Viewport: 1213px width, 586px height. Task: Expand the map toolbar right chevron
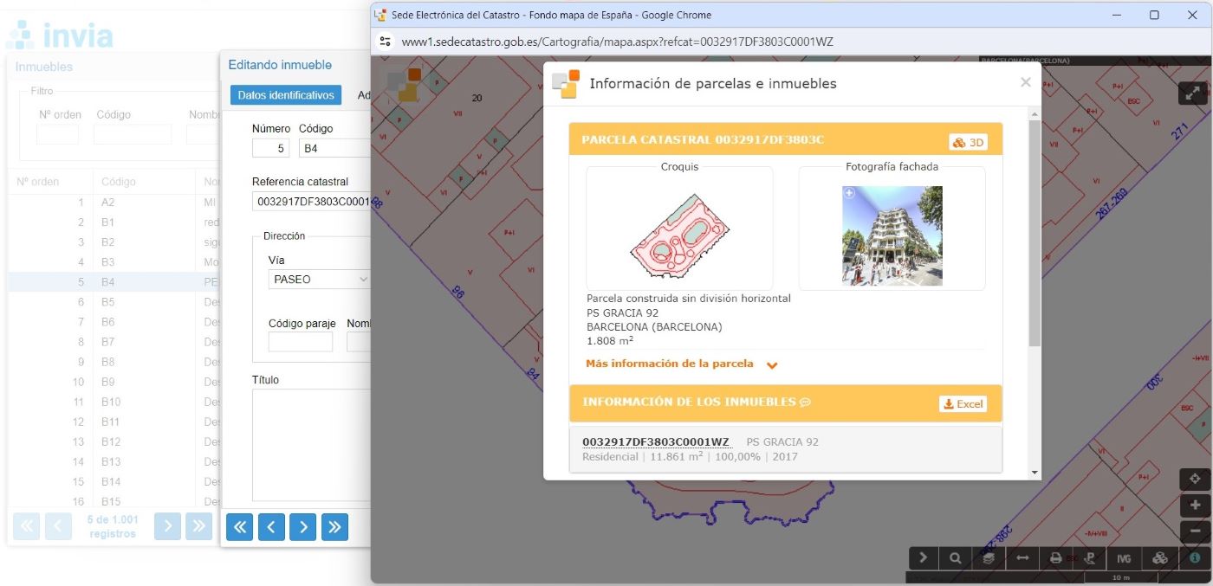point(924,558)
